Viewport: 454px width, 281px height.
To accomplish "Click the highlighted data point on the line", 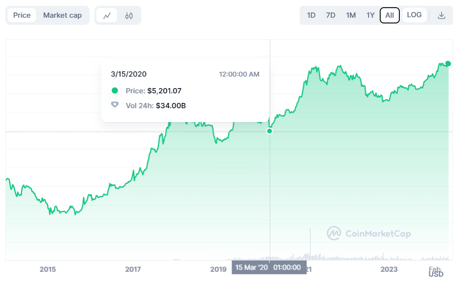I will 269,131.
